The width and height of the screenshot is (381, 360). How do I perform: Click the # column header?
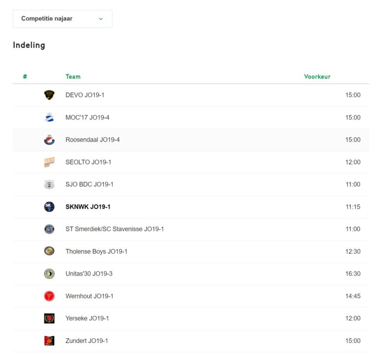[x=25, y=77]
